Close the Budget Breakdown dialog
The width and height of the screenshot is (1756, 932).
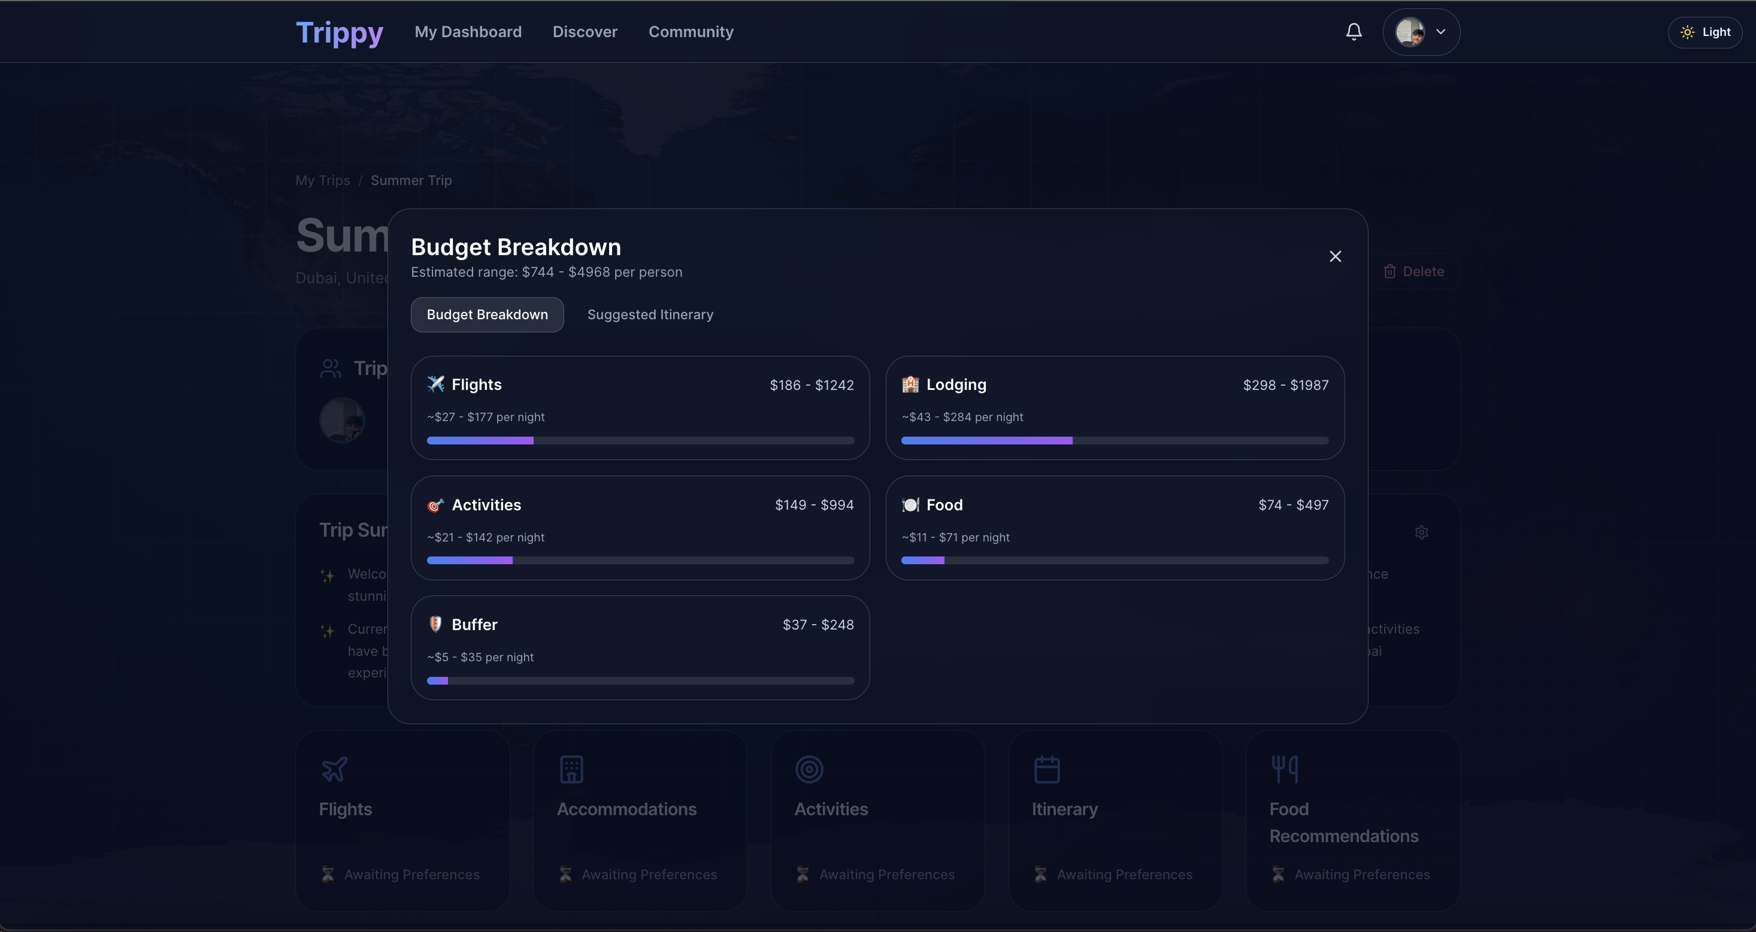pyautogui.click(x=1335, y=257)
